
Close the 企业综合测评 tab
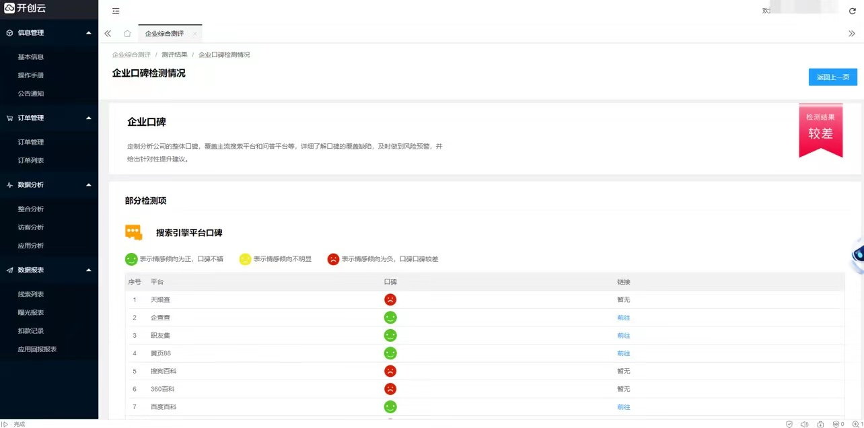pos(194,34)
